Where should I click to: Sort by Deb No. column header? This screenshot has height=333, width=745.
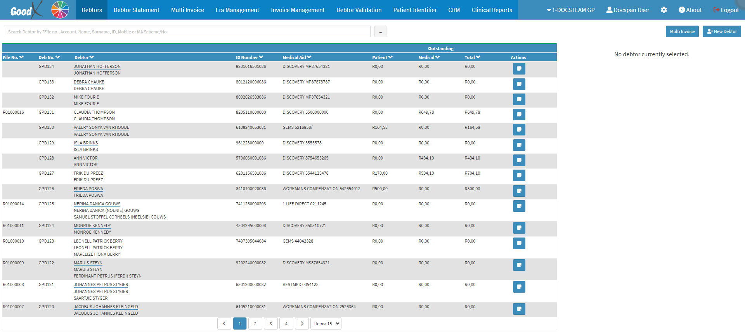coord(49,57)
